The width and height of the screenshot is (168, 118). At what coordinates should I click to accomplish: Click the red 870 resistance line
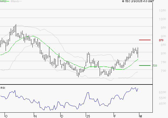[x=145, y=40]
